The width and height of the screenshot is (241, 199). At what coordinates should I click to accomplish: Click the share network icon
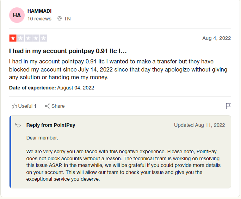pos(48,106)
